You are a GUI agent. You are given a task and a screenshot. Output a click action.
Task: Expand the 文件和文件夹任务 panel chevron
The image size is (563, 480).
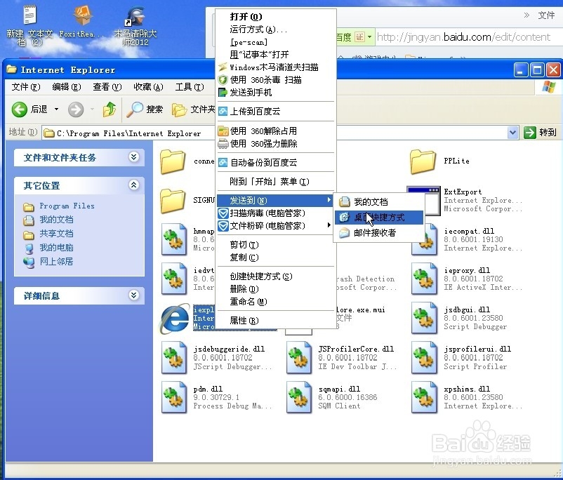[x=134, y=157]
